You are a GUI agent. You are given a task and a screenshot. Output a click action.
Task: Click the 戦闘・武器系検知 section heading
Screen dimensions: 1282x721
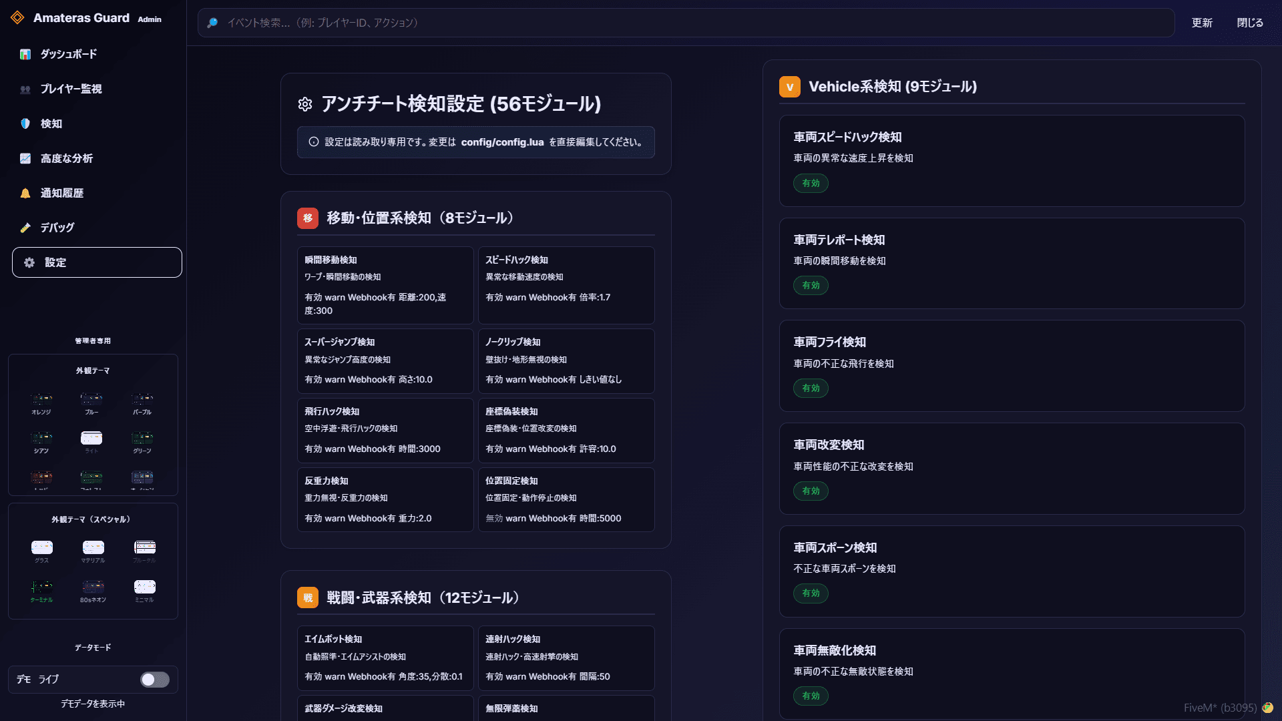(x=425, y=597)
